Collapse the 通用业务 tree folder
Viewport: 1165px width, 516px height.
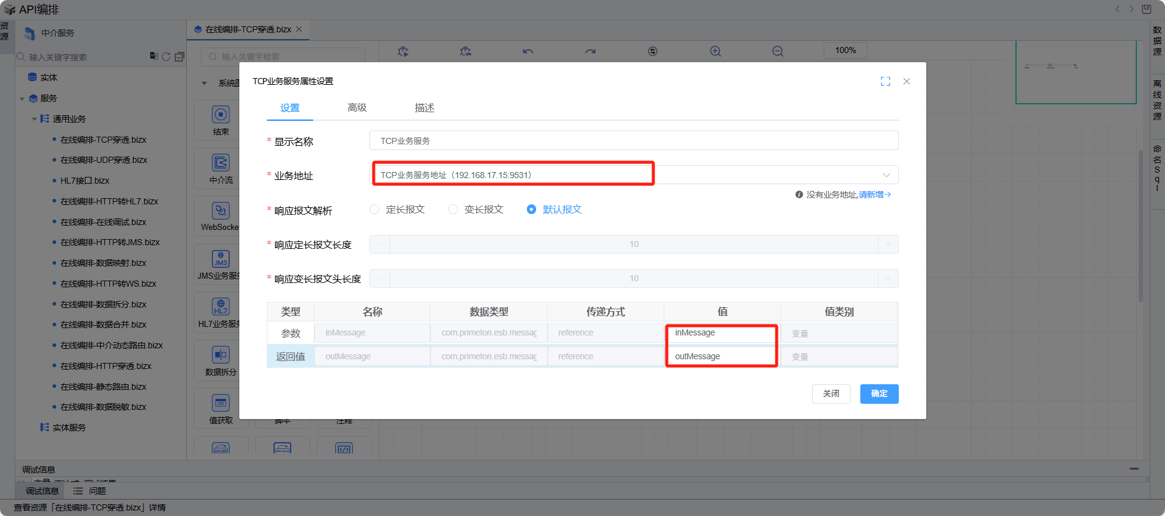click(x=35, y=120)
